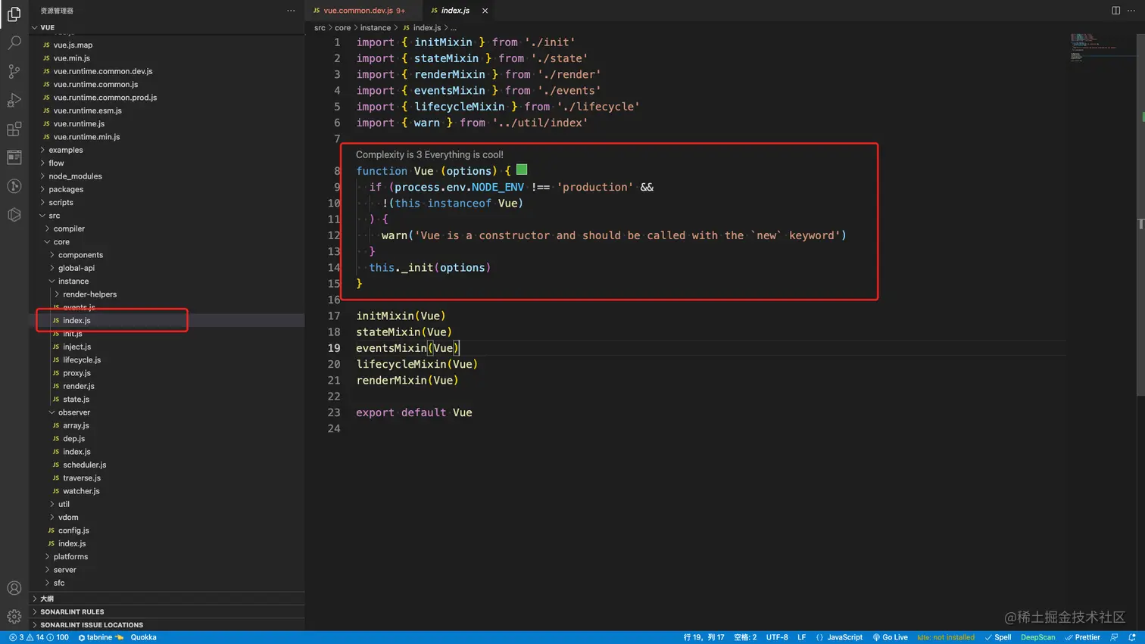Open the Run and Debug view
1145x644 pixels.
14,100
